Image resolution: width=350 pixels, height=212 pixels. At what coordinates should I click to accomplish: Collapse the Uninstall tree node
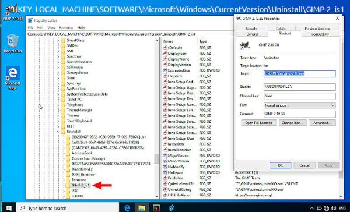58,132
